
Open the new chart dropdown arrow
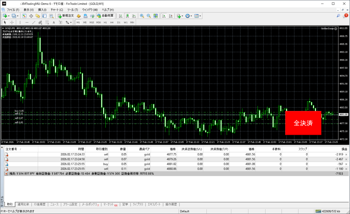click(x=9, y=16)
